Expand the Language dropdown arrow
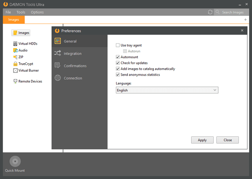 click(215, 90)
